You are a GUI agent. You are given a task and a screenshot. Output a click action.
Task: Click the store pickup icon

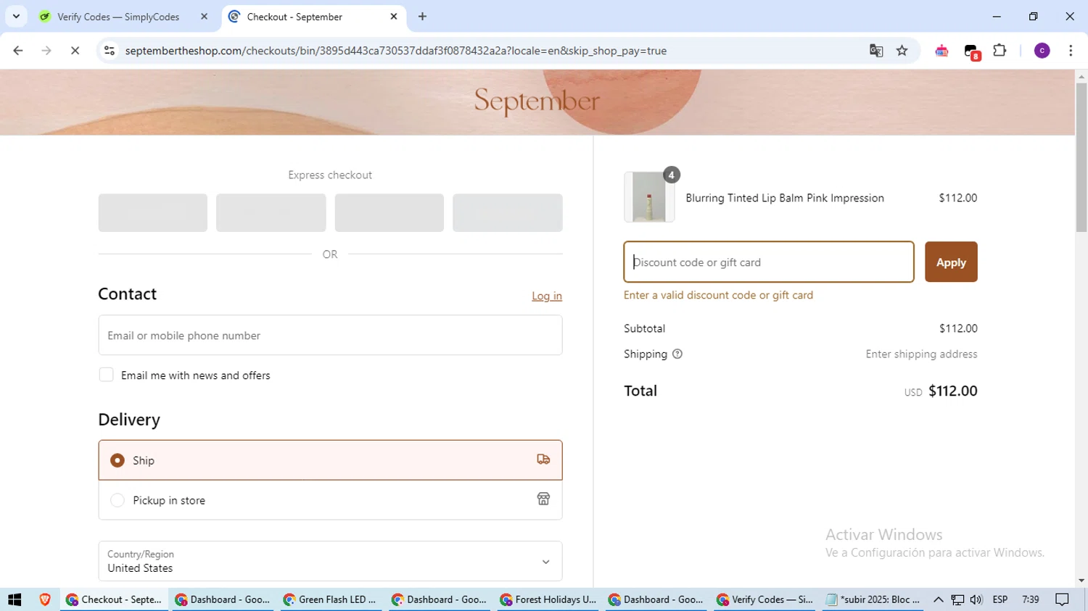tap(543, 499)
